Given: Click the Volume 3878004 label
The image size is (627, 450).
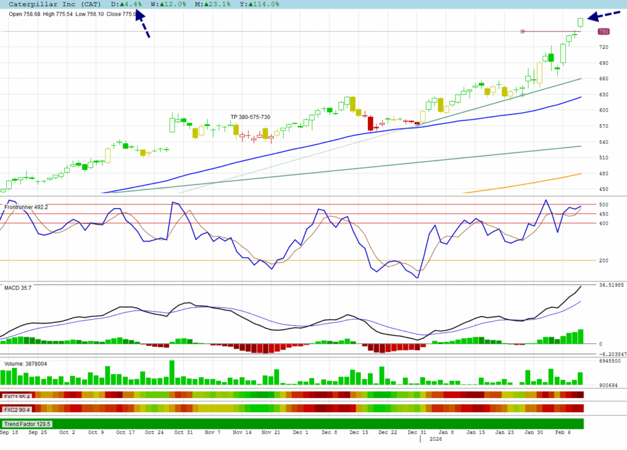Looking at the screenshot, I should [x=26, y=364].
